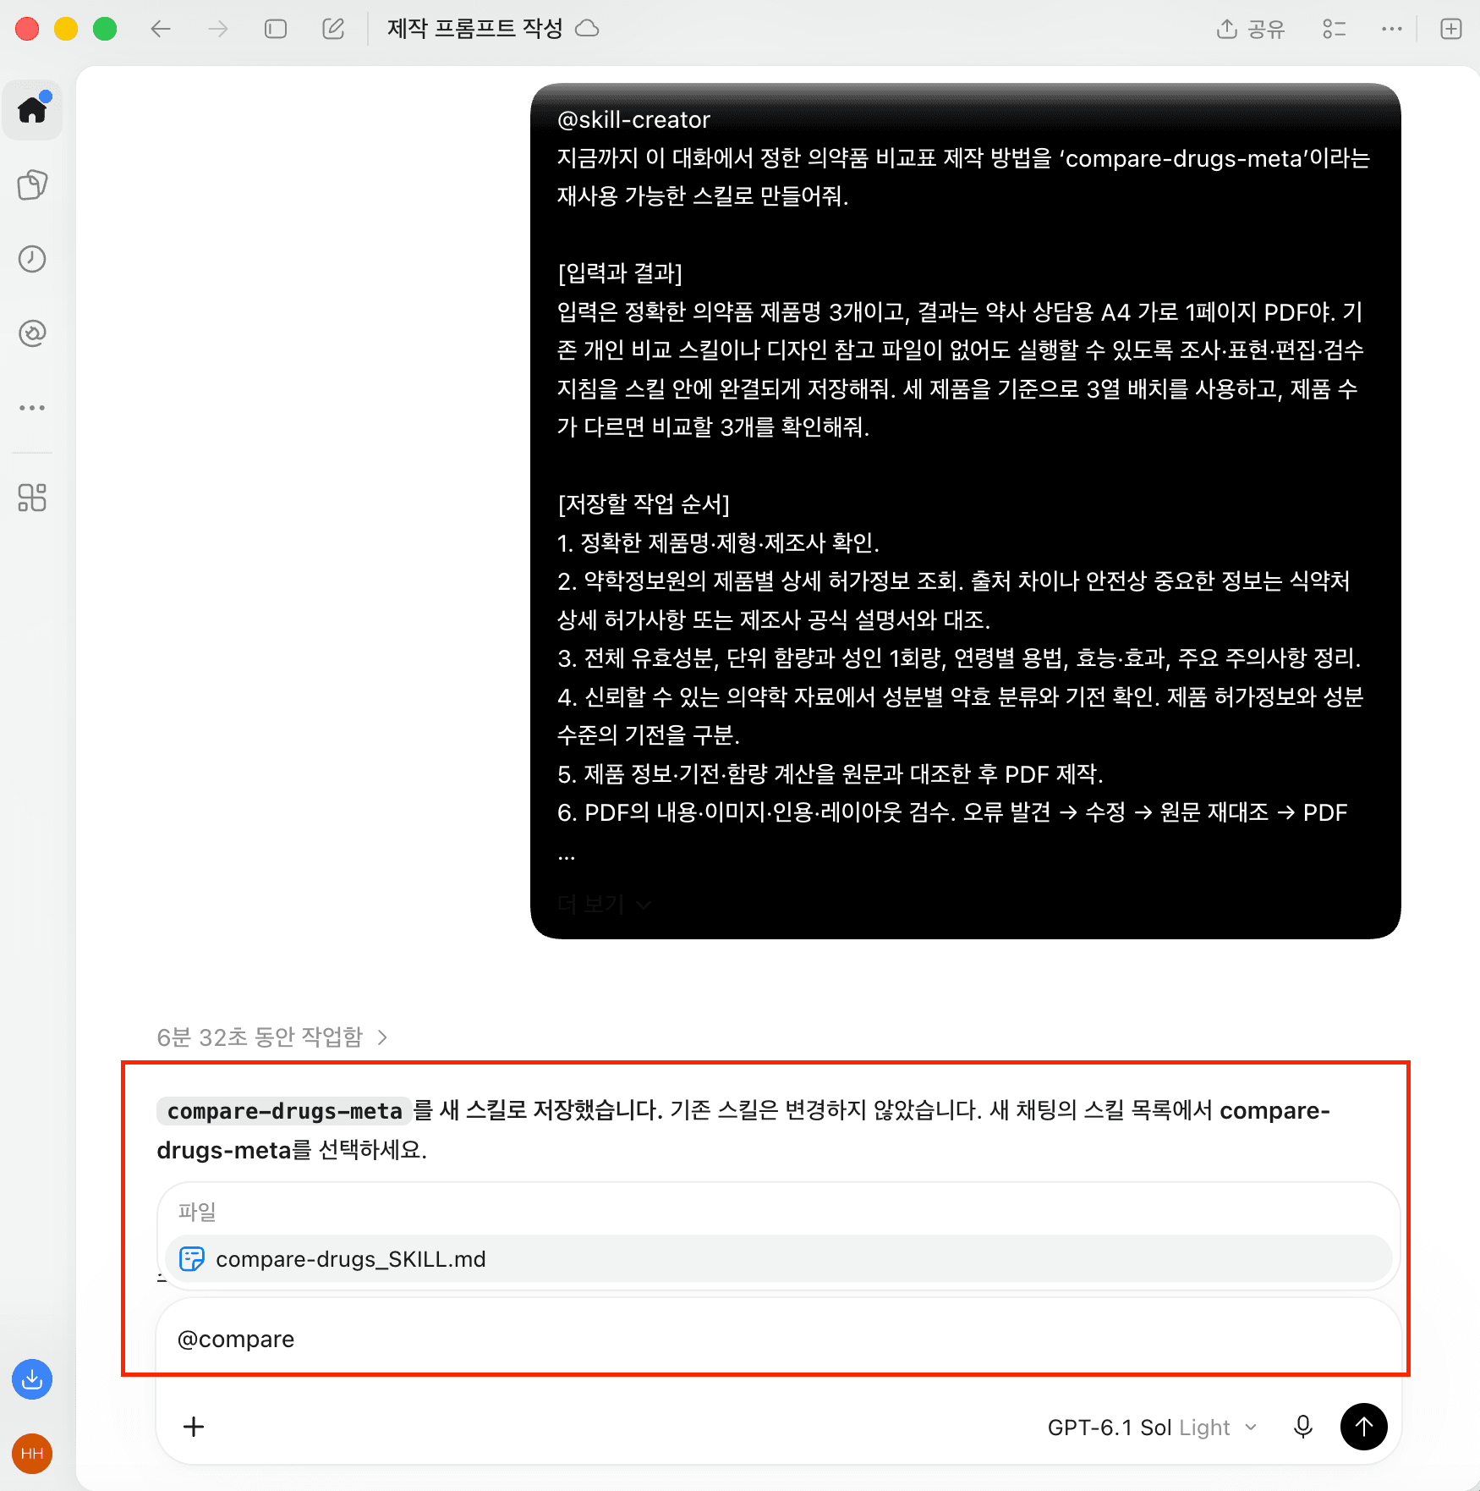1480x1491 pixels.
Task: Click the compare-drugs-meta code tag
Action: coord(284,1110)
